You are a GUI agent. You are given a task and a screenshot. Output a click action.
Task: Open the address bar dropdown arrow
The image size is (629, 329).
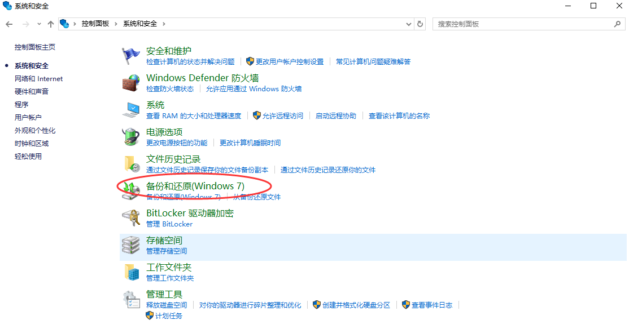tap(408, 24)
